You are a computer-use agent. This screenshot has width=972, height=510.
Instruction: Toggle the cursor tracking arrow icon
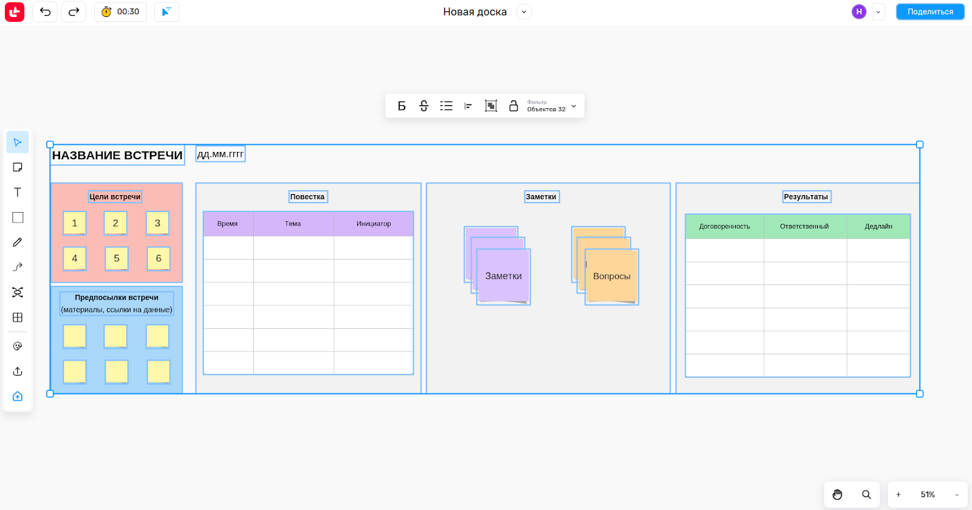[166, 12]
